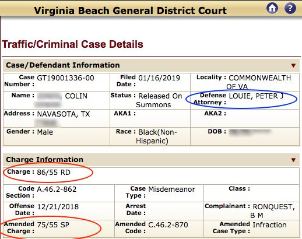The height and width of the screenshot is (239, 302).
Task: Select the amended charge 75/55 SP
Action: coord(53,225)
